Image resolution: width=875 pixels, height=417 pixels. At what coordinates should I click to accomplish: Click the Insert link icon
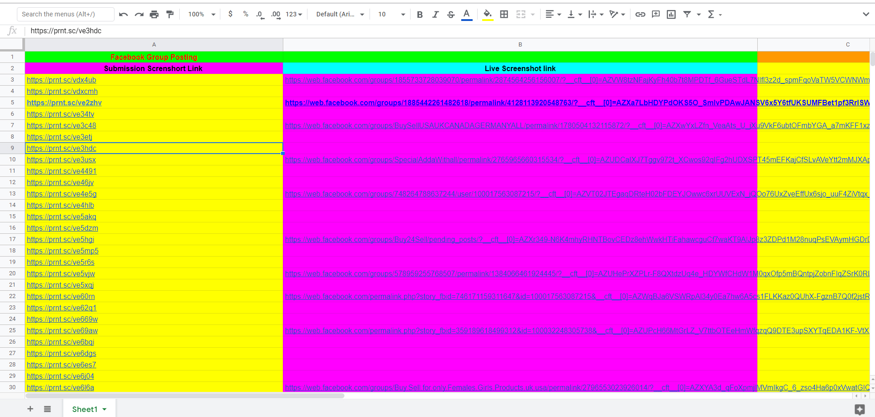coord(640,15)
